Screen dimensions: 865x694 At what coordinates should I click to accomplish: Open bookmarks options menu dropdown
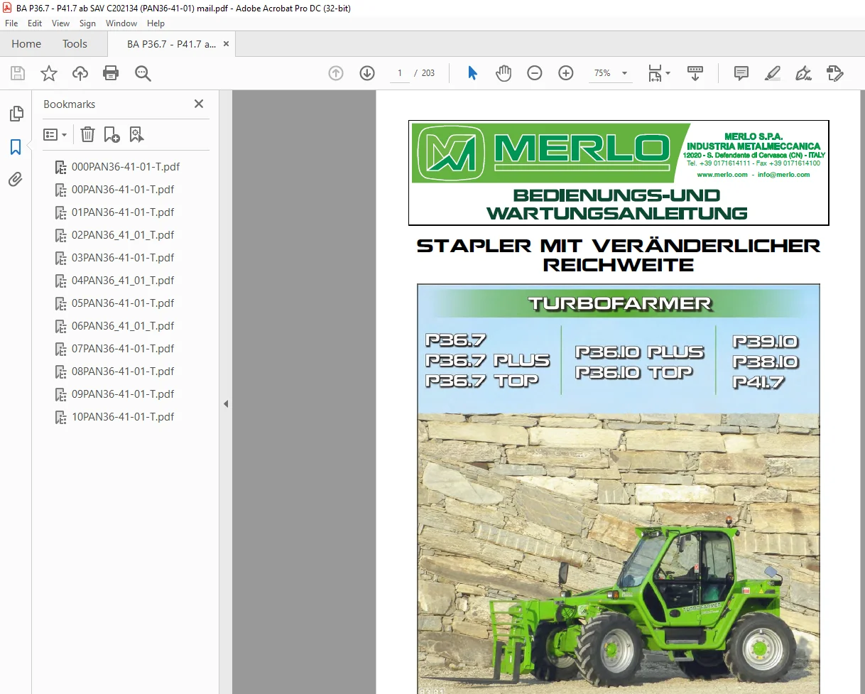tap(55, 134)
